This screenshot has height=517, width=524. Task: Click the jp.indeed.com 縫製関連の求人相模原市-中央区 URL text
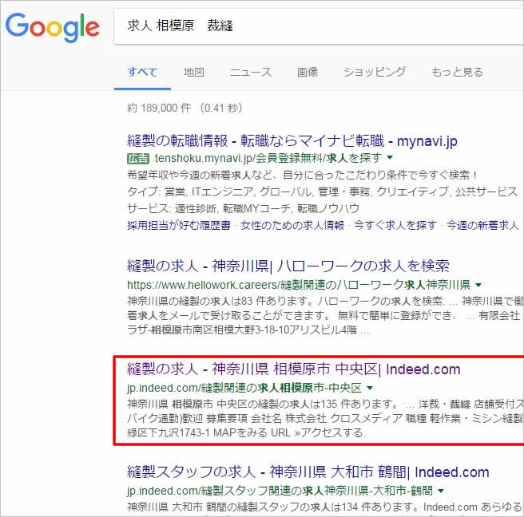[244, 388]
